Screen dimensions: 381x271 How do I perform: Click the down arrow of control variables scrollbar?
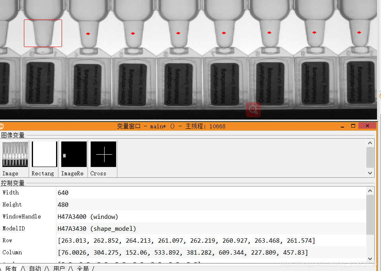click(x=370, y=259)
